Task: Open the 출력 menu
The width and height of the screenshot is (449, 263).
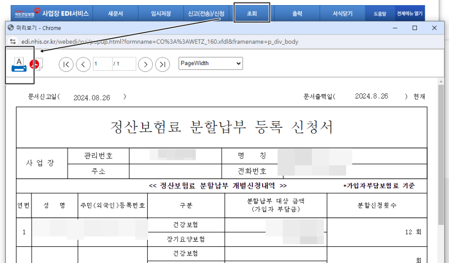Action: click(297, 13)
